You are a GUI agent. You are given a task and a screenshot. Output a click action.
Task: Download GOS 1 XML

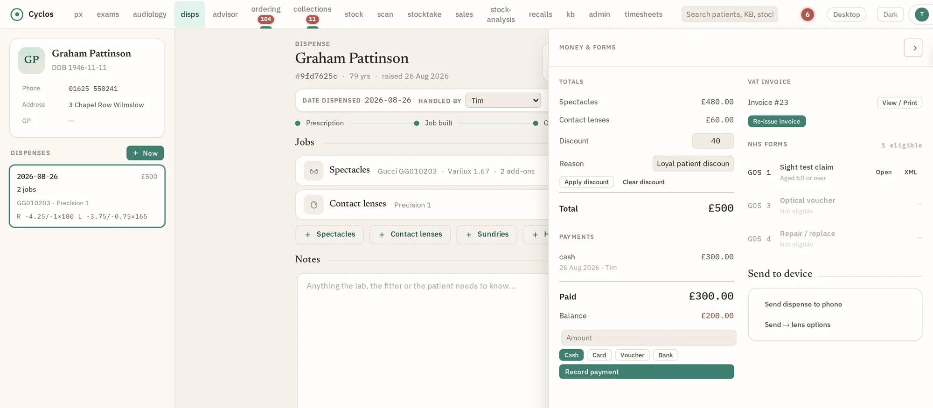coord(910,172)
